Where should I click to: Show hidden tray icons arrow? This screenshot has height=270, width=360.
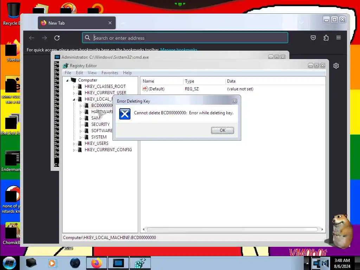tap(307, 263)
